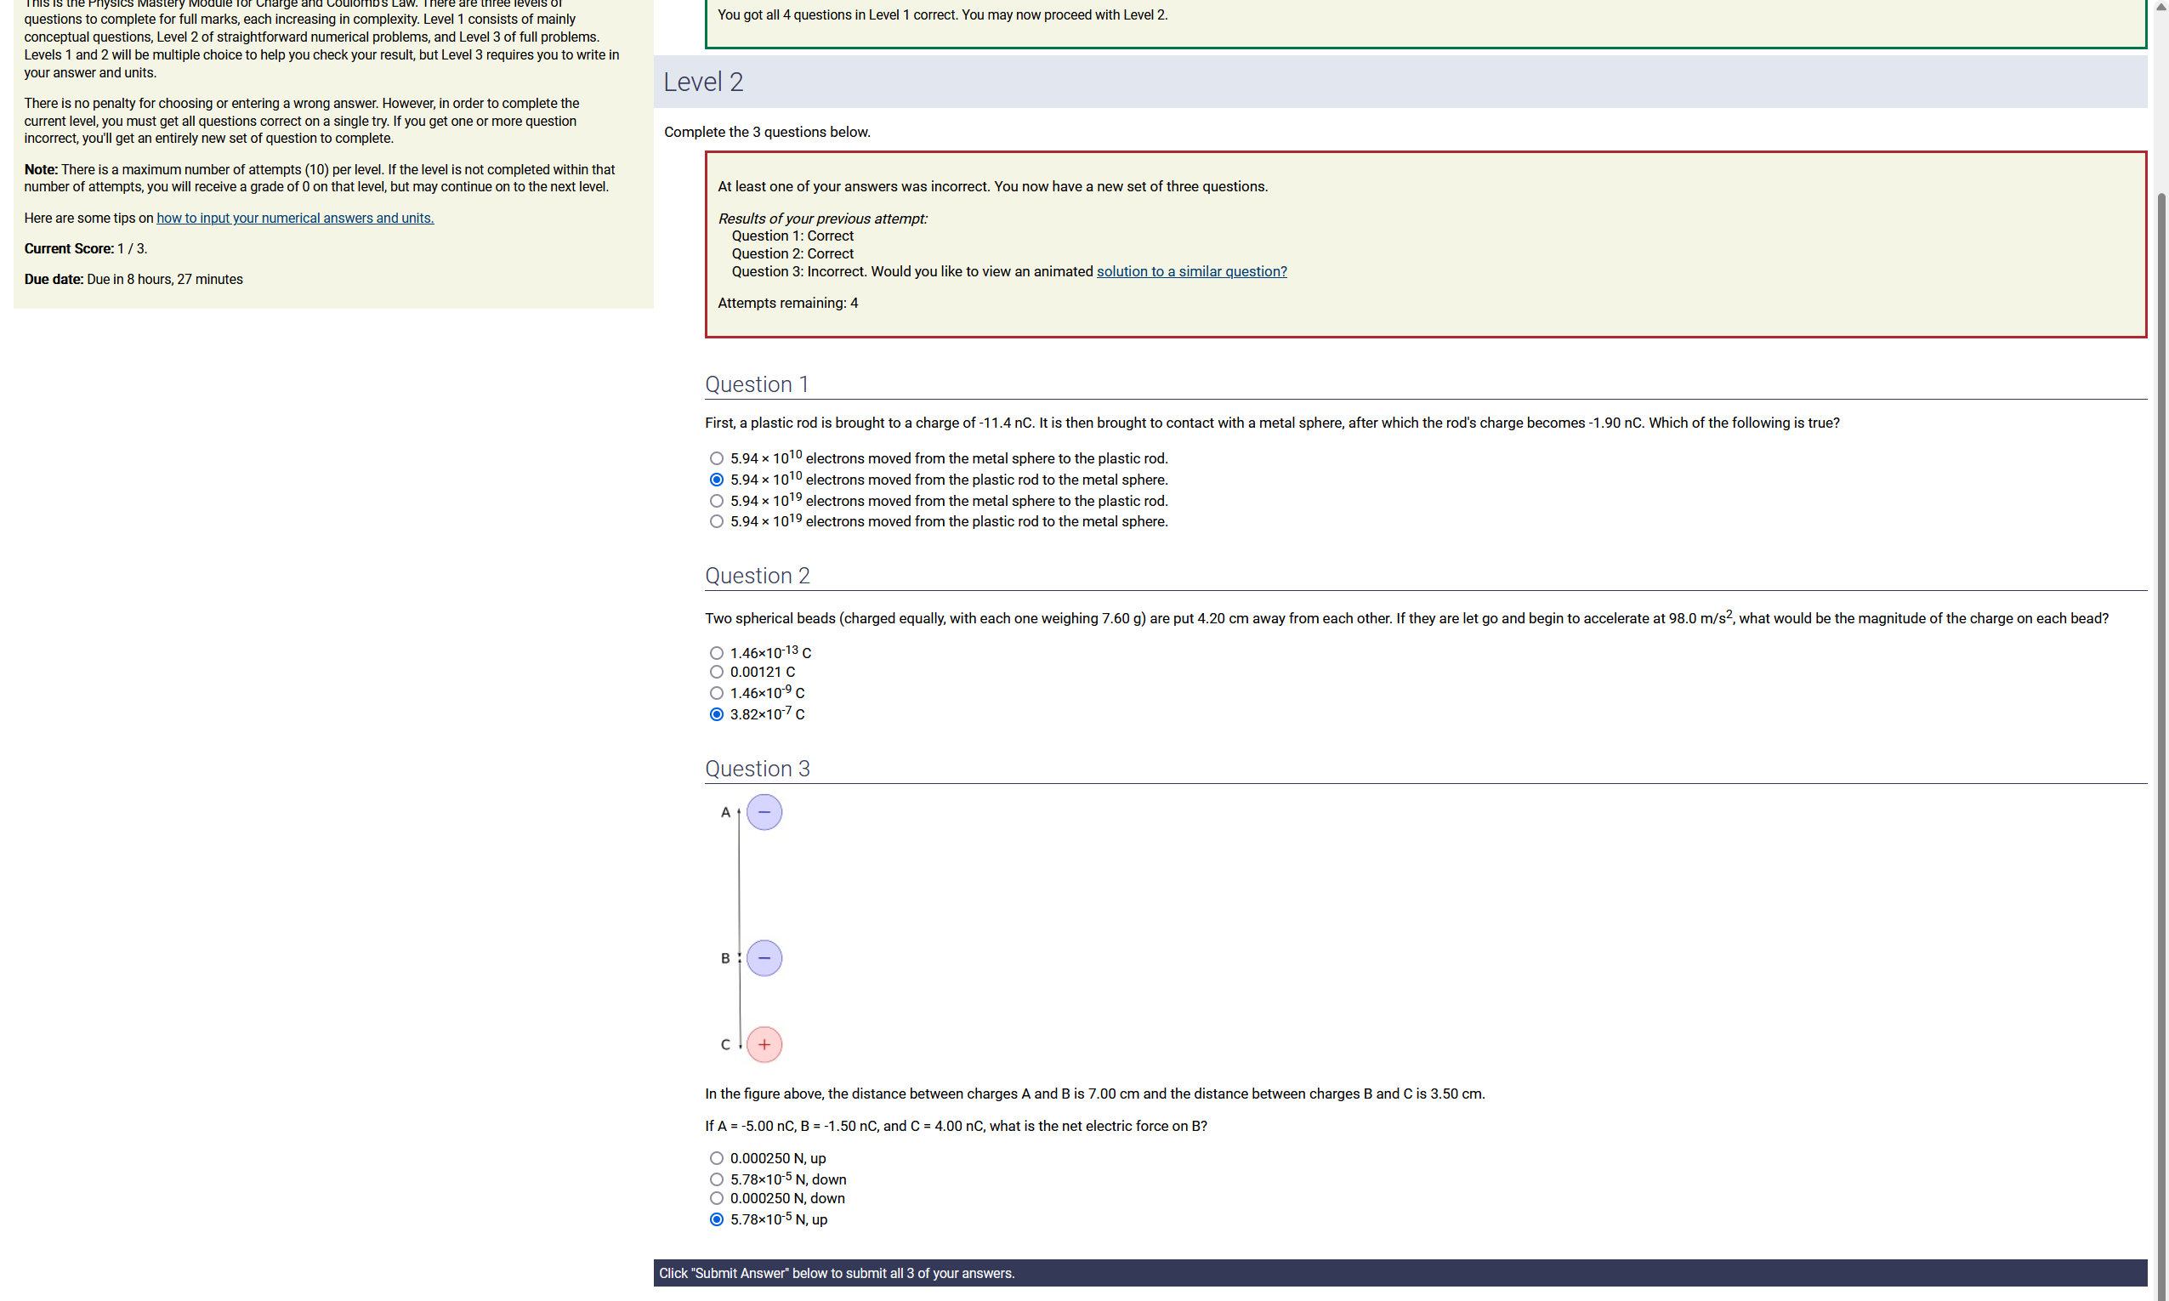Select the 3.82×10^-7 C option
This screenshot has height=1301, width=2169.
click(716, 714)
